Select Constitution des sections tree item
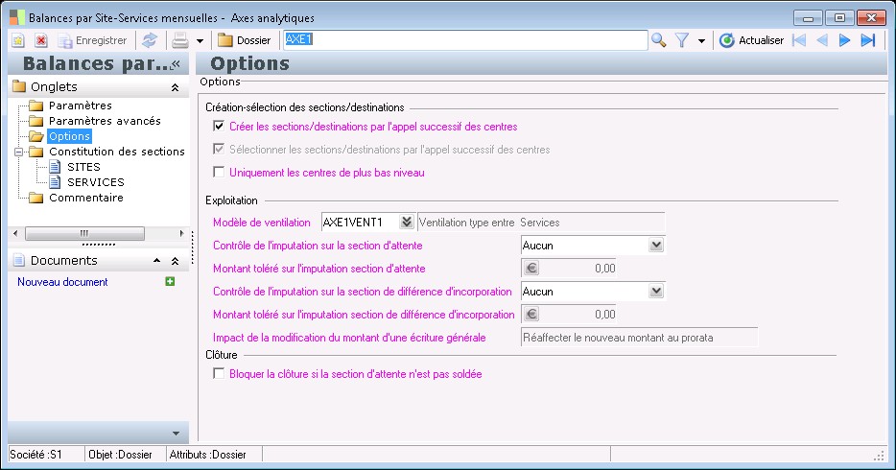 pyautogui.click(x=117, y=152)
